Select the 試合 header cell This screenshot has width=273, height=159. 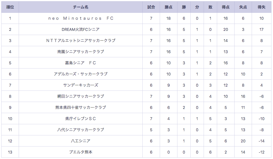point(151,7)
